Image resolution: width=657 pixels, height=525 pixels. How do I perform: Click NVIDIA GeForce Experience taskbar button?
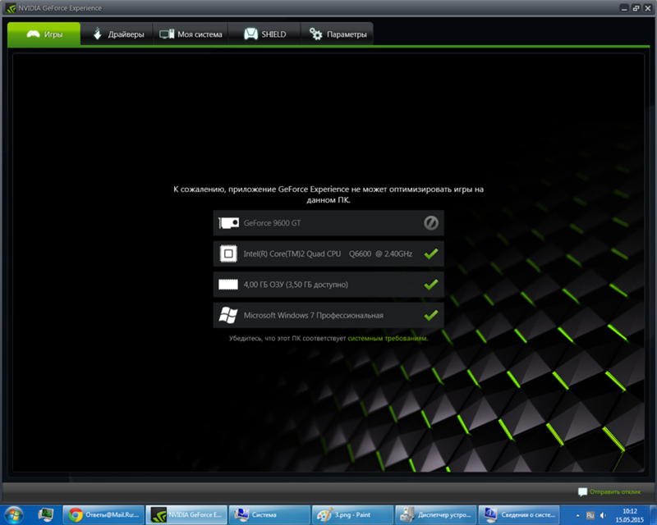click(186, 515)
